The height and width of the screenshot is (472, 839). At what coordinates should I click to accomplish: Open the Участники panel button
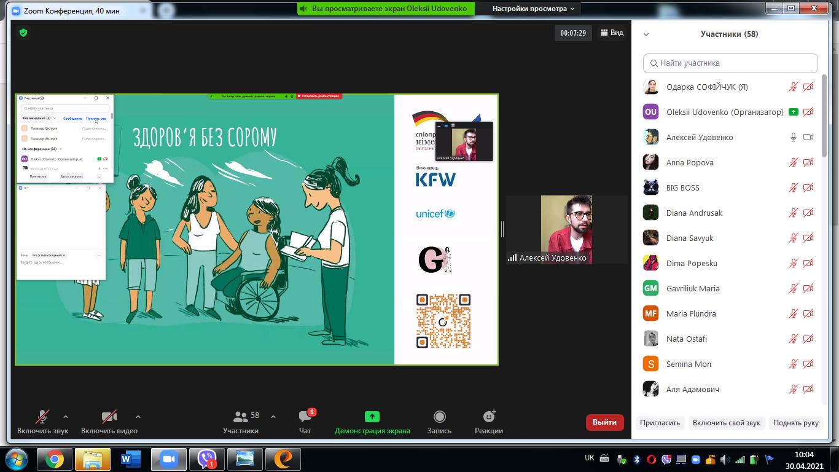tap(241, 422)
